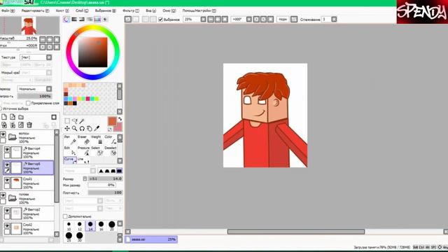Screen dimensions: 448x252
Task: Activate the Line linework tool
Action: tap(84, 160)
